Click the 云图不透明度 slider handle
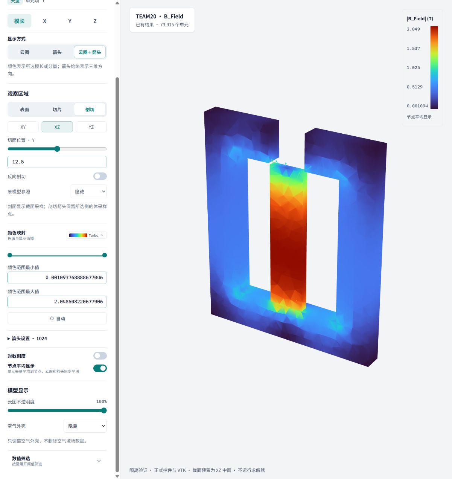 (x=104, y=410)
